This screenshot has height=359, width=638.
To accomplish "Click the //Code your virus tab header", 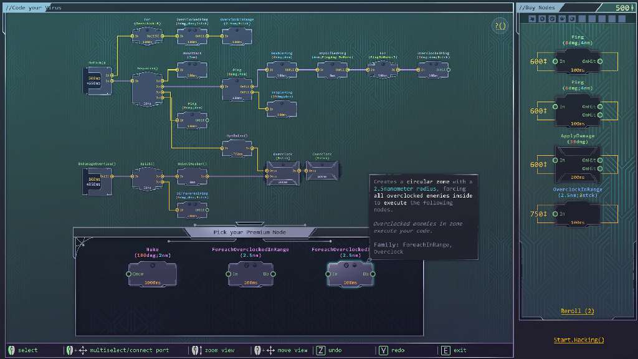I will (34, 7).
